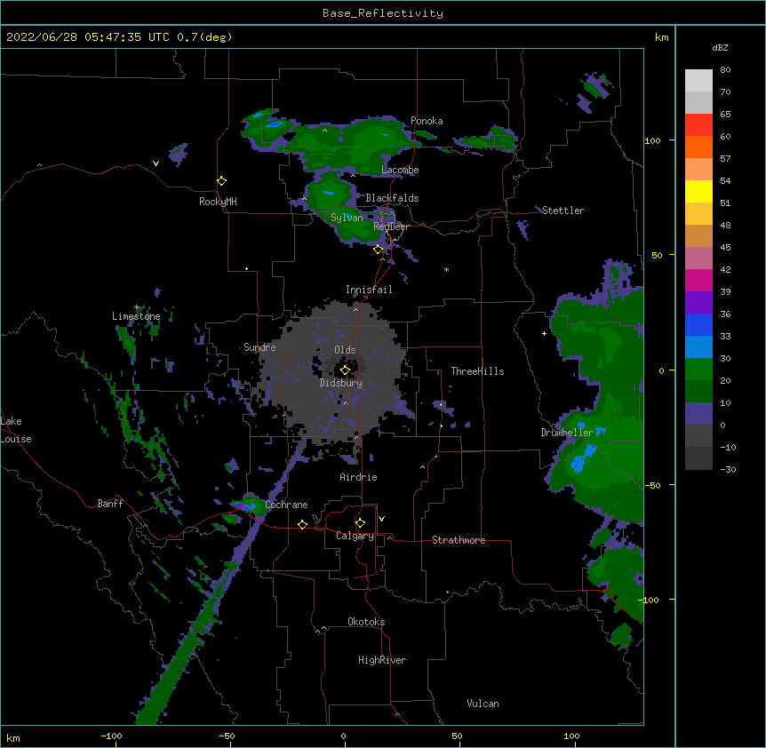Click the Innisfail city label

coord(369,290)
